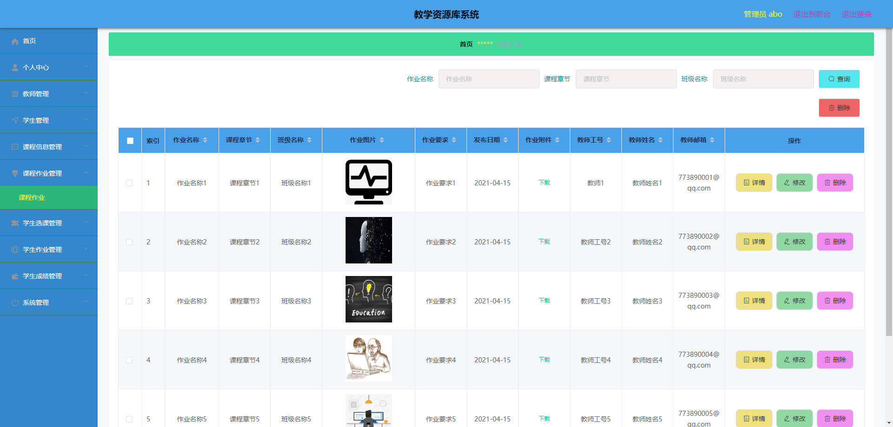The width and height of the screenshot is (893, 427).
Task: Click the icon beside 课程作业管理
Action: (15, 174)
